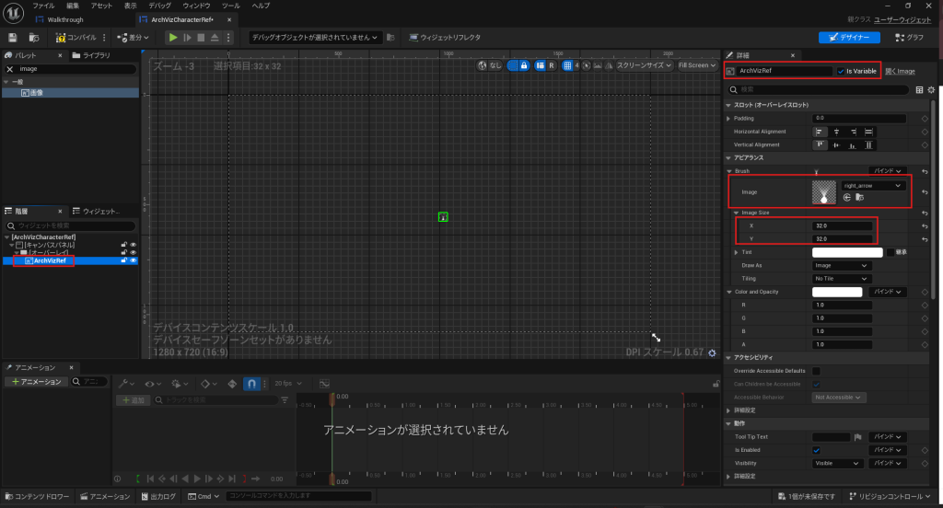The height and width of the screenshot is (508, 943).
Task: Click the Tint color swatch
Action: (847, 252)
